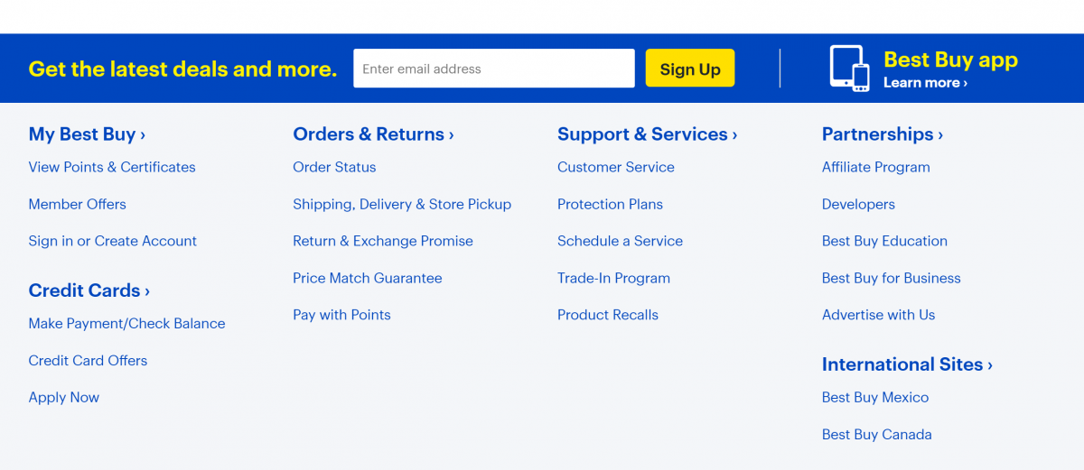This screenshot has width=1084, height=470.
Task: Click the Best Buy app devices icon
Action: pyautogui.click(x=849, y=68)
